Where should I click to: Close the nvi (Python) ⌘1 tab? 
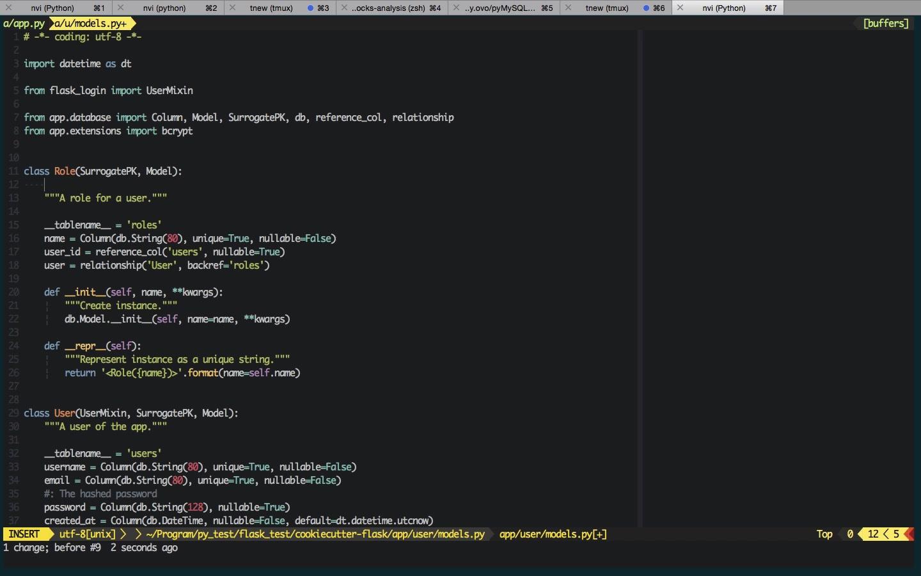click(8, 8)
